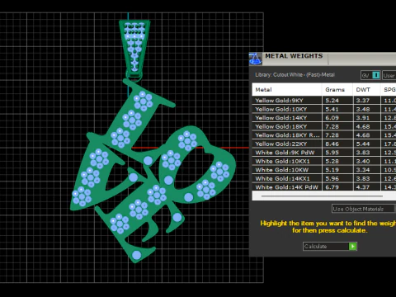Click the 5.44 DWT value for 22KY
The image size is (396, 297).
coord(363,144)
